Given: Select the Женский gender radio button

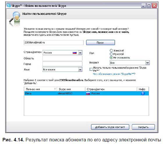Looking at the screenshot, I should (x=111, y=51).
